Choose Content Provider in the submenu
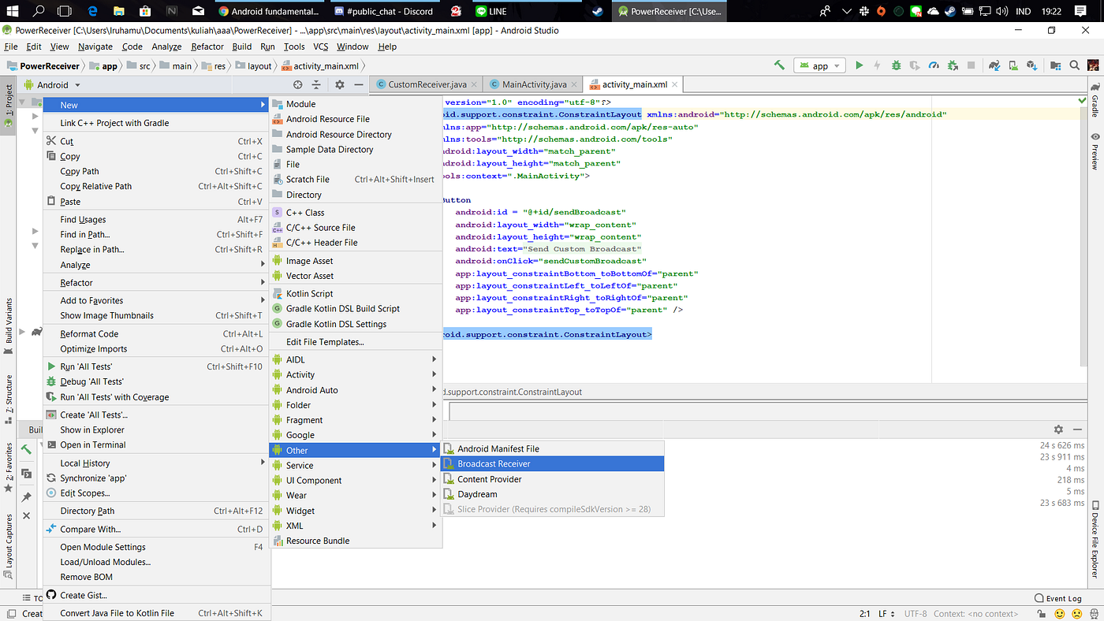Viewport: 1104px width, 621px height. coord(489,479)
